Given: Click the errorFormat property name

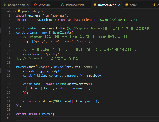Looking at the screenshot, I should pyautogui.click(x=33, y=54).
